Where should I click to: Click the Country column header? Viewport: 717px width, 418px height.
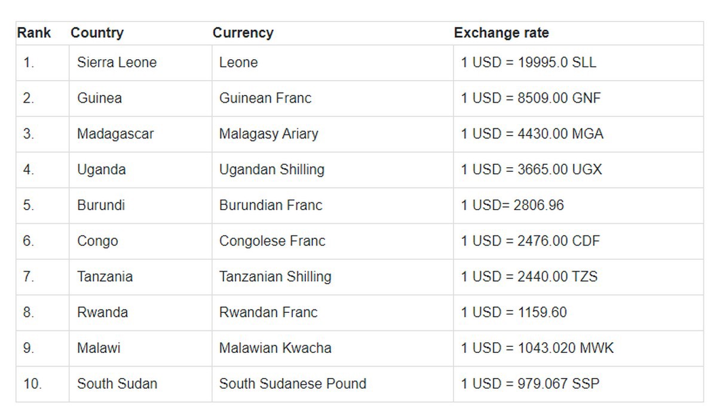click(x=97, y=33)
